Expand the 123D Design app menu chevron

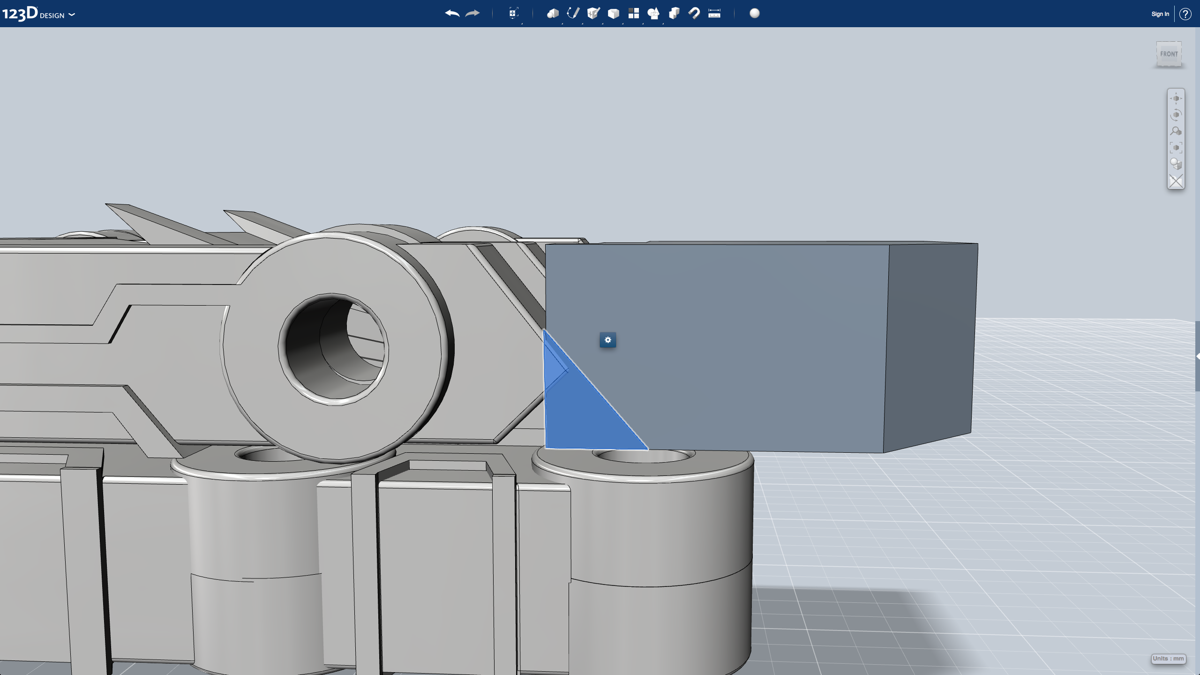[72, 15]
